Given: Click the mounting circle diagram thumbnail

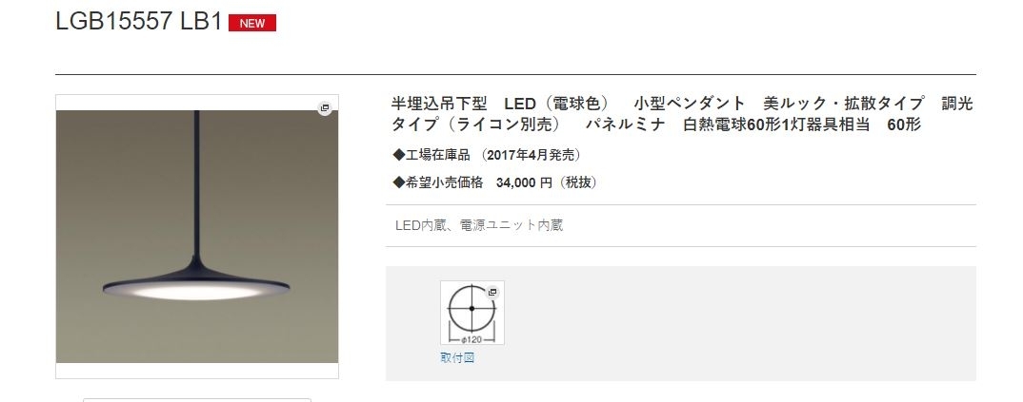Looking at the screenshot, I should (471, 313).
